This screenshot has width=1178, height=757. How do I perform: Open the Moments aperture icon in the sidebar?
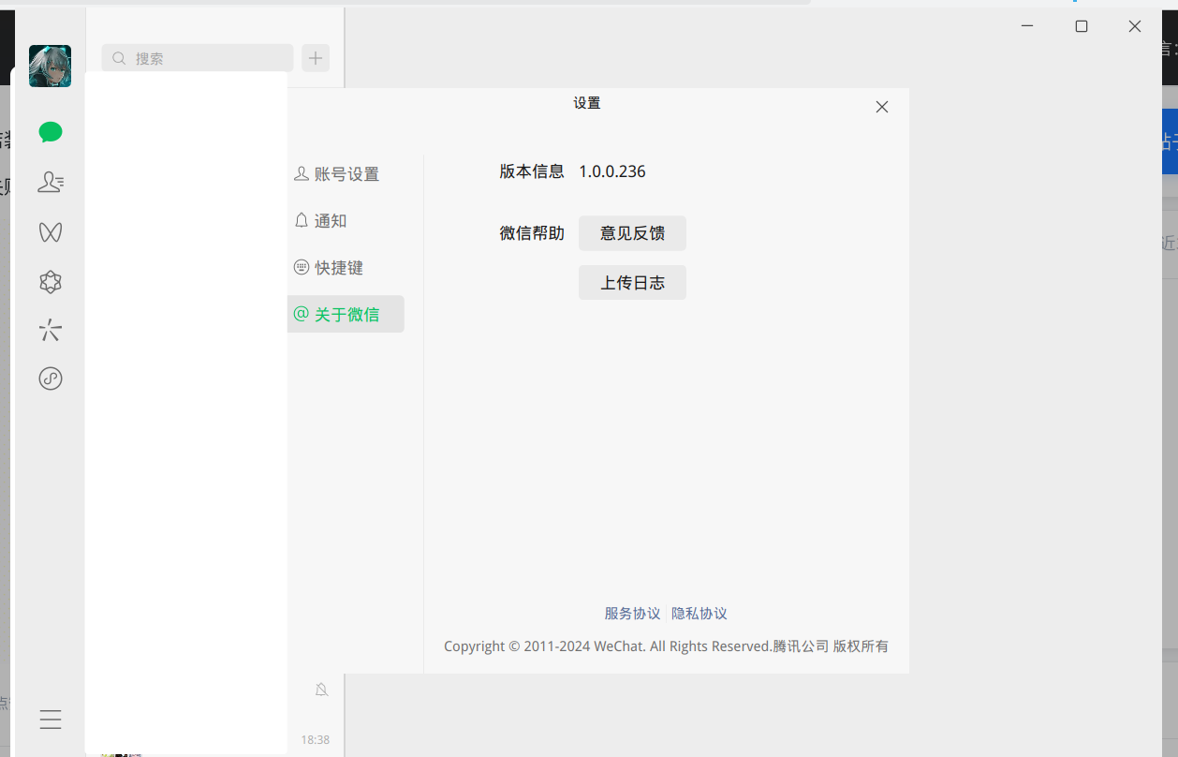(51, 281)
